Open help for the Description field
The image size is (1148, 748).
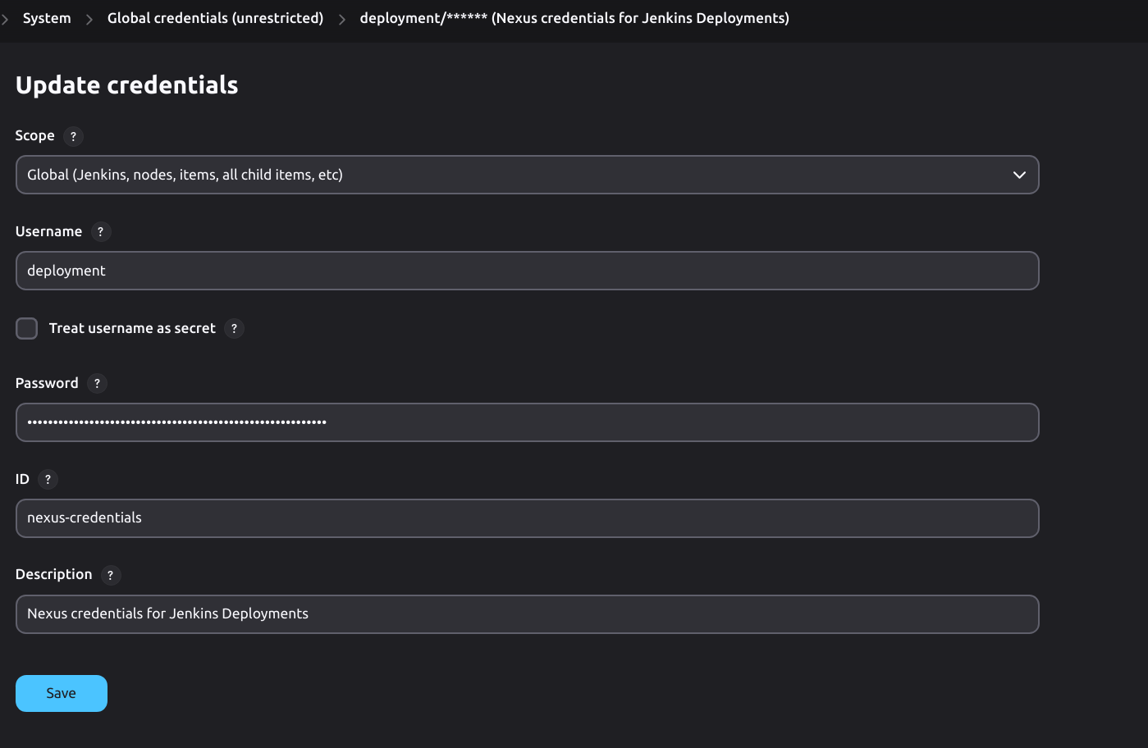[x=110, y=576]
